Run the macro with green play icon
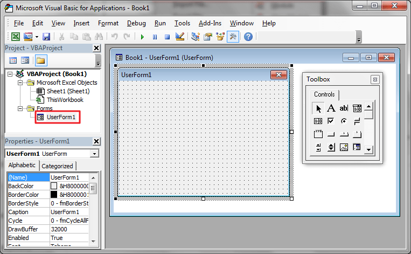The height and width of the screenshot is (254, 411). 142,37
